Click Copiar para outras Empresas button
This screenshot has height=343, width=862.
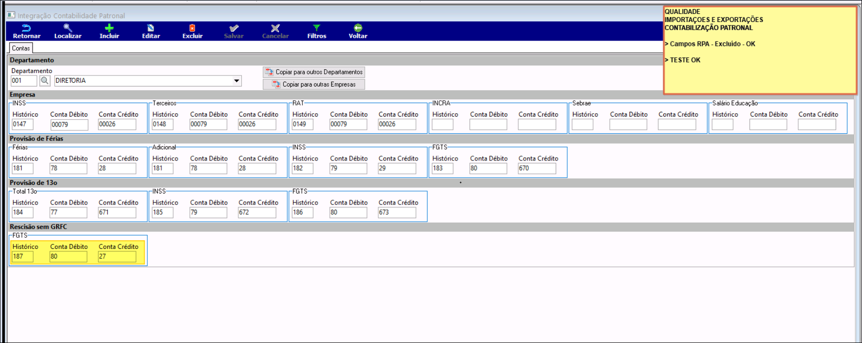[x=314, y=85]
